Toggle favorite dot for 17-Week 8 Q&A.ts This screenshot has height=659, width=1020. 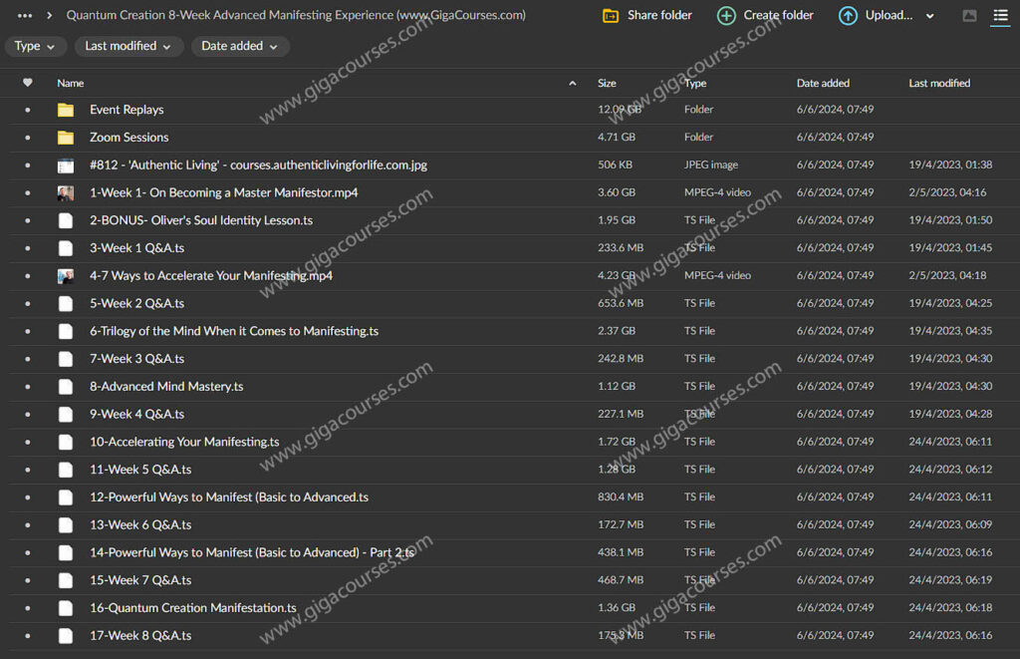point(28,635)
